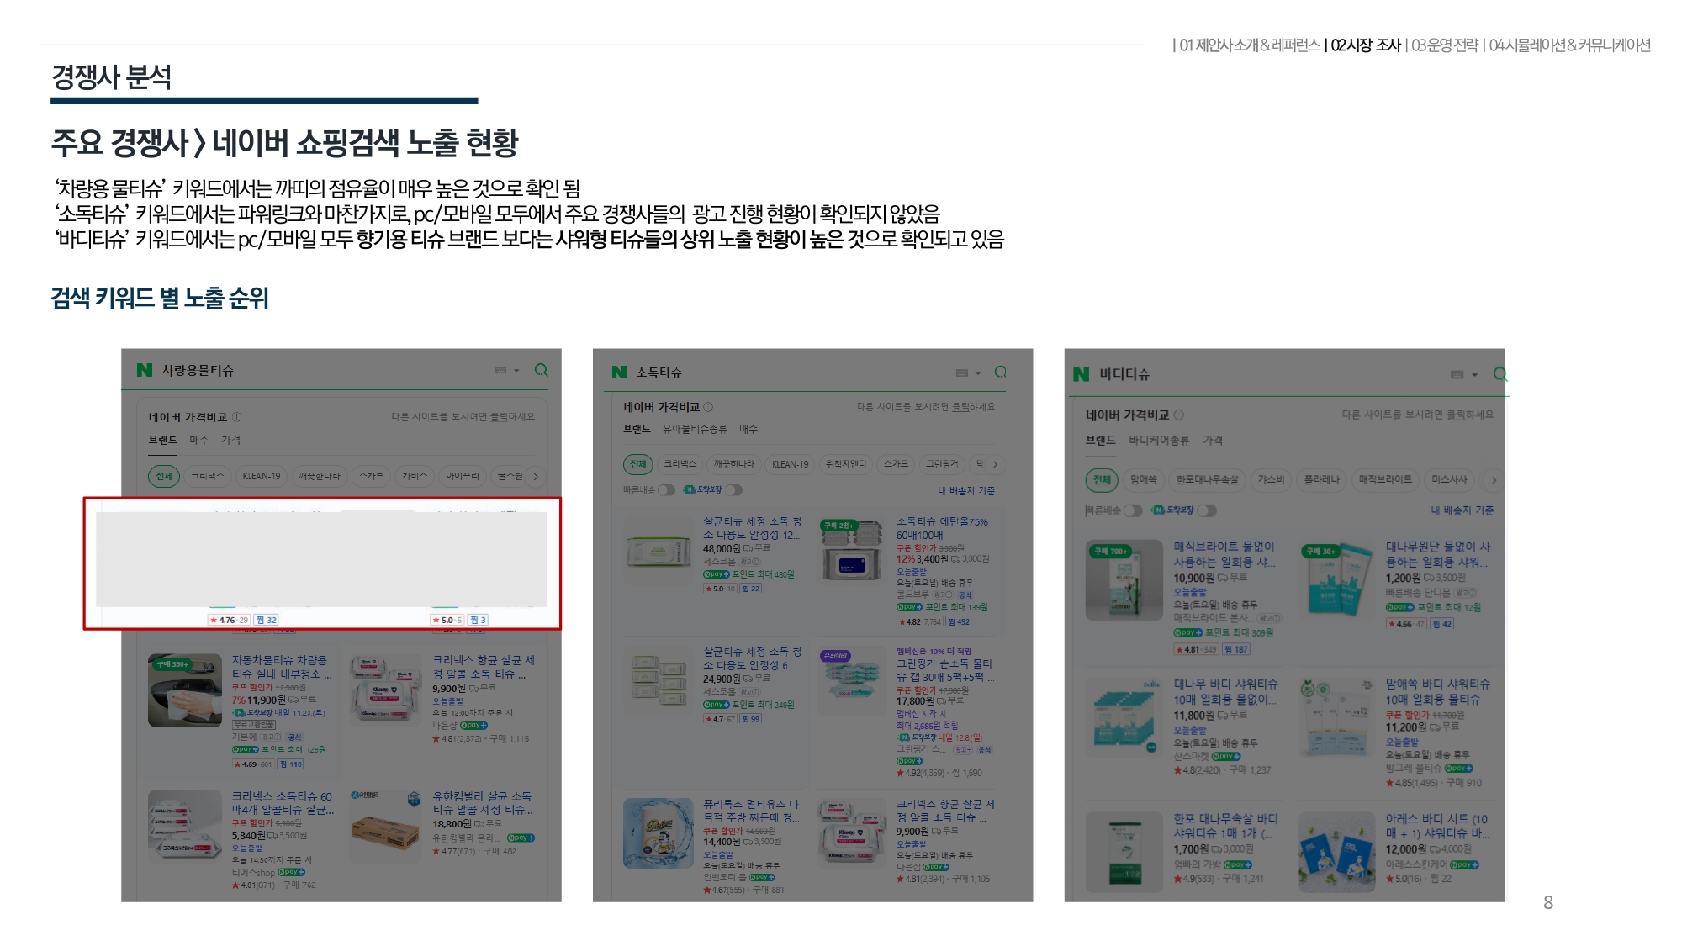Image resolution: width=1682 pixels, height=946 pixels.
Task: Click 내 배송지 기준 link in 소독티슈 panel
Action: coord(966,490)
